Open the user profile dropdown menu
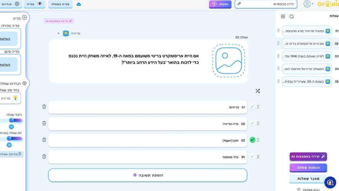The width and height of the screenshot is (339, 191). pos(308,4)
